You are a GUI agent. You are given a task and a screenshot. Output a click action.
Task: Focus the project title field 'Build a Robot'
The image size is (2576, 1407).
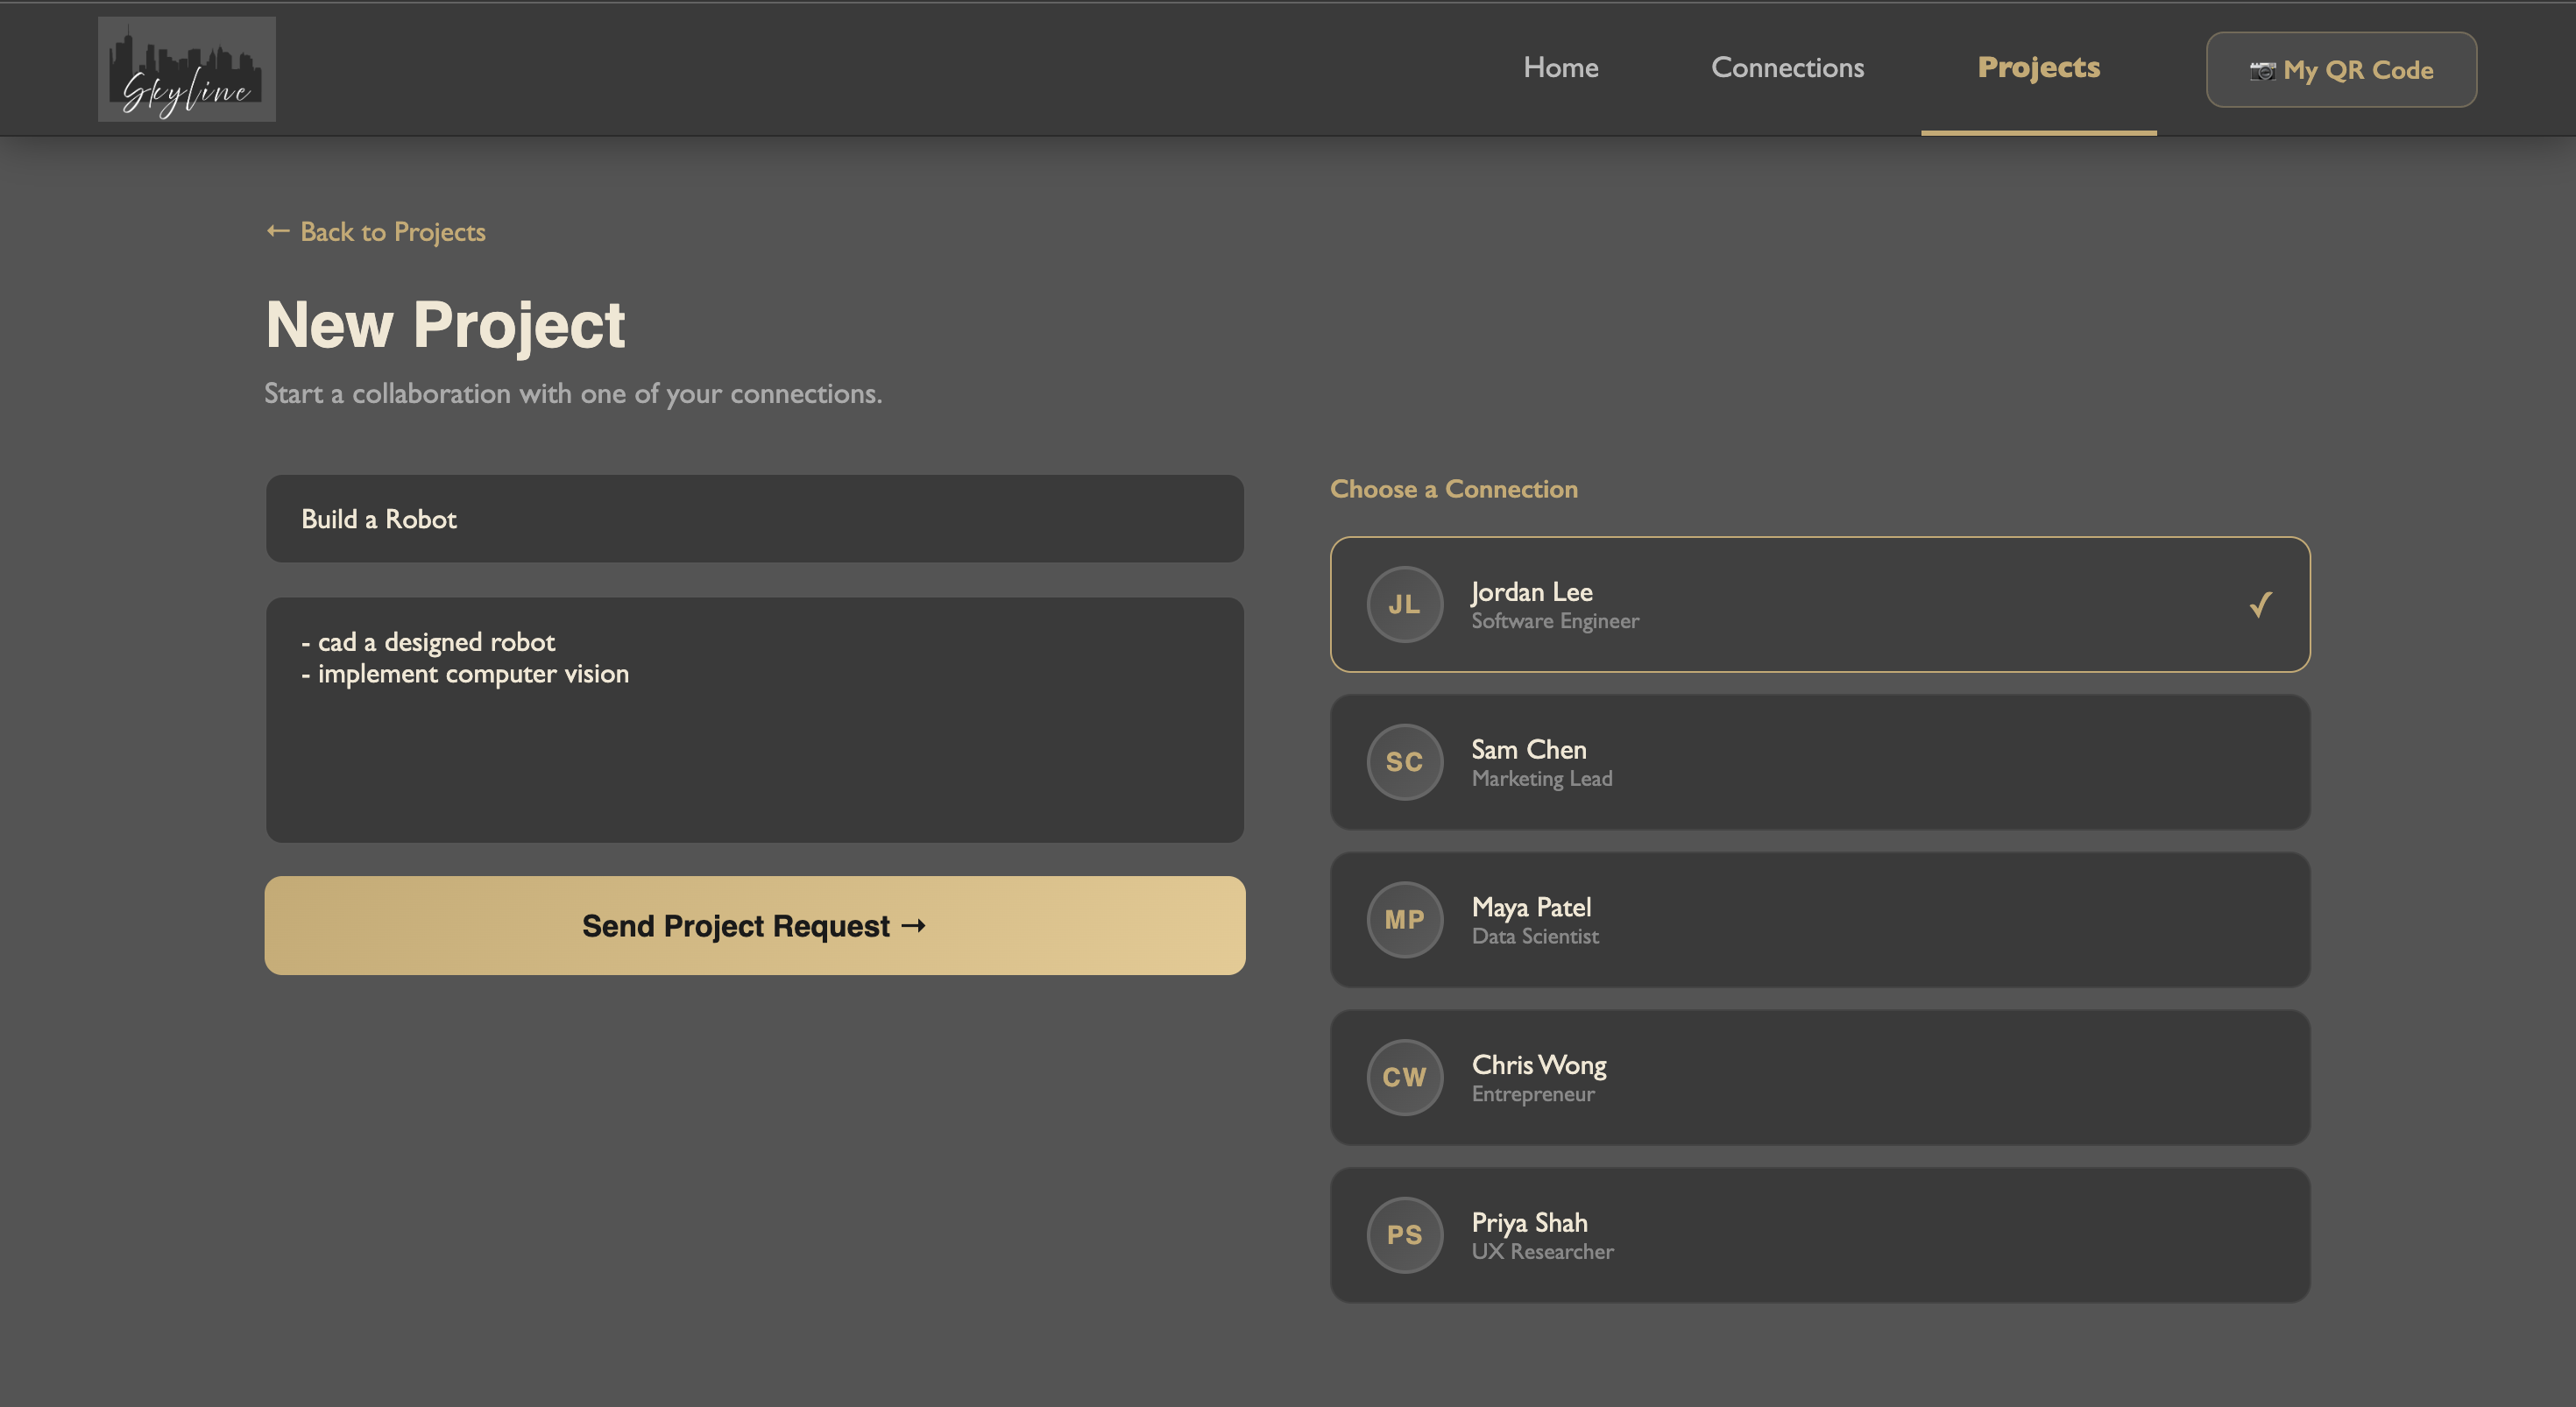click(754, 519)
